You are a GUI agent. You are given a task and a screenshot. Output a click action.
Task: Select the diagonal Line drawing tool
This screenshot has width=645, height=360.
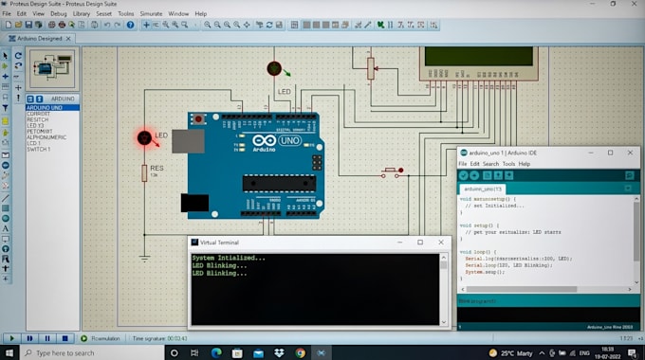(6, 198)
